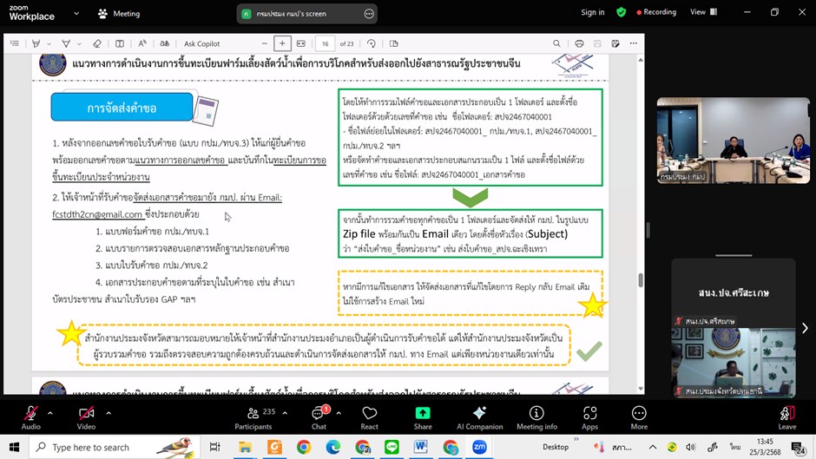The height and width of the screenshot is (459, 816).
Task: Open React menu
Action: click(x=370, y=418)
